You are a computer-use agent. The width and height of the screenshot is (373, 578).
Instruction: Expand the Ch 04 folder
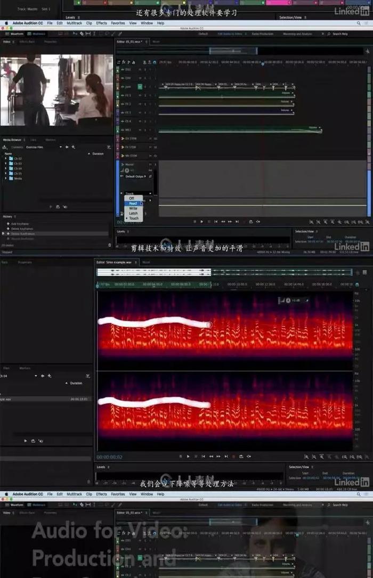point(5,168)
